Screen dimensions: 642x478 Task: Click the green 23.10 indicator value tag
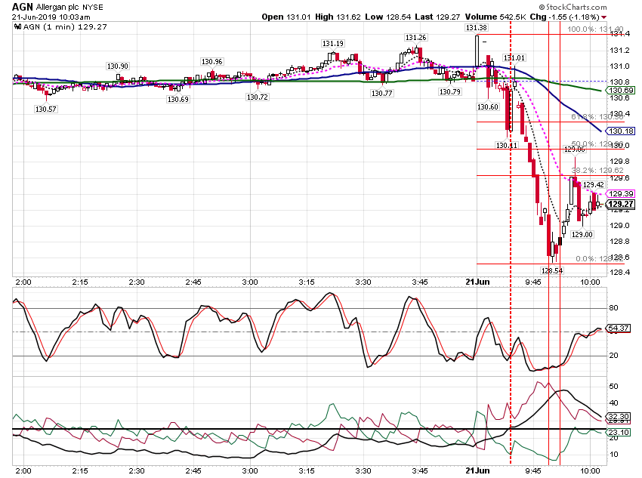point(618,432)
